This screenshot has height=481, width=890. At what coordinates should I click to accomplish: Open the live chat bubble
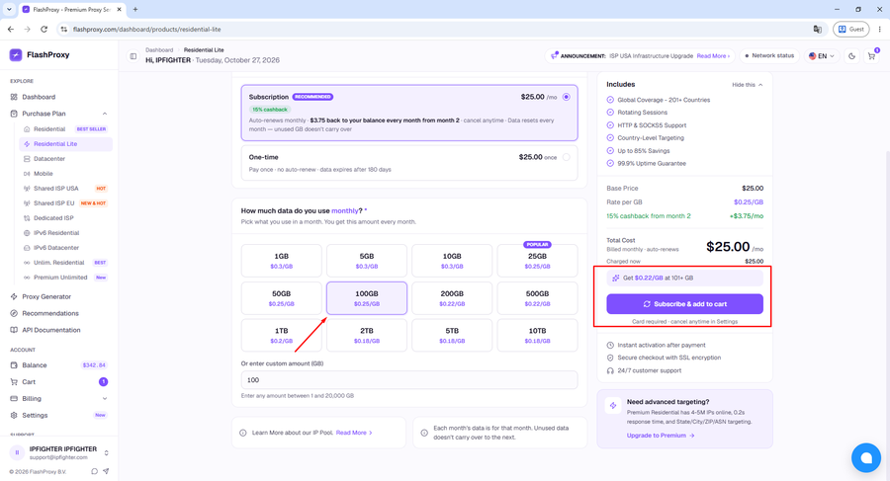(866, 457)
